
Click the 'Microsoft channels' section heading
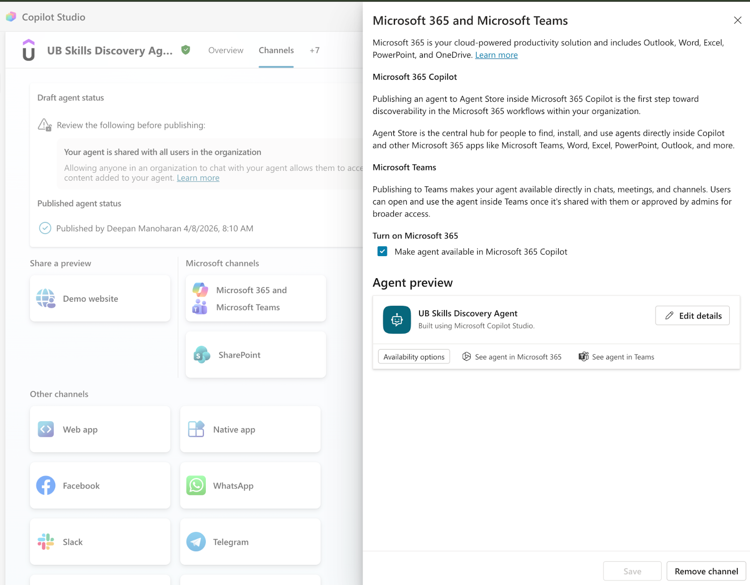pos(222,263)
